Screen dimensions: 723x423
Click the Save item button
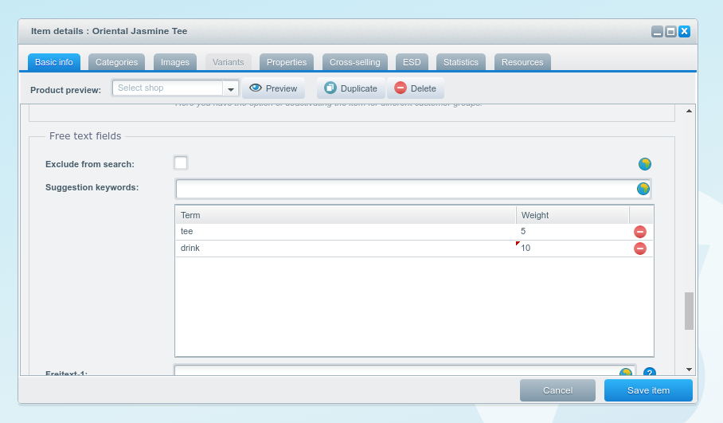[648, 390]
